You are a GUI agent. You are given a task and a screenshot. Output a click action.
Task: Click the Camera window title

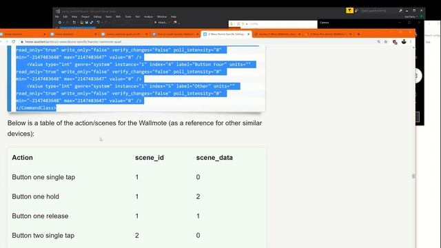[x=325, y=22]
